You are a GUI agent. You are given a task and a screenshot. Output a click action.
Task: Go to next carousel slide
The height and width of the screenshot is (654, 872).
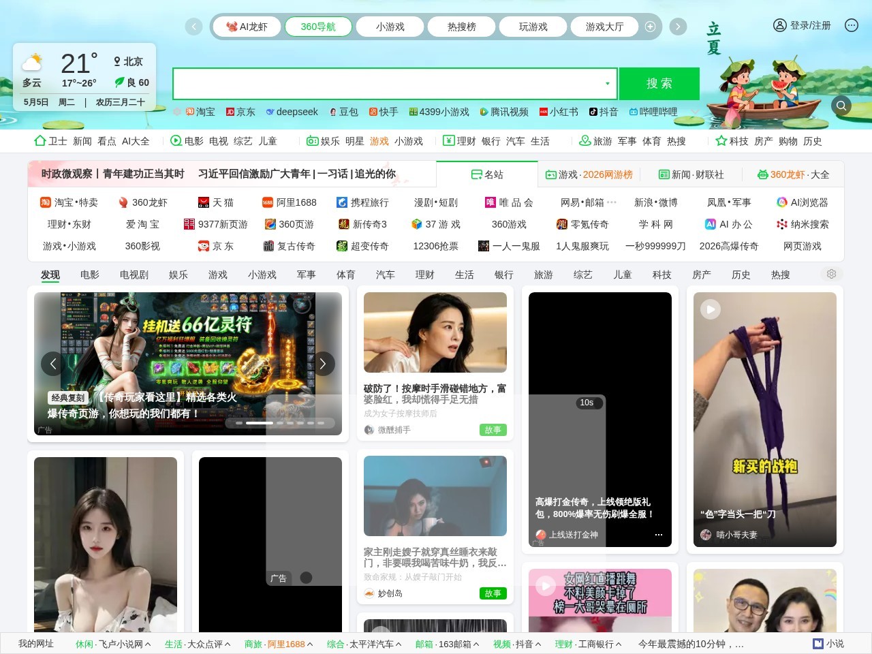point(323,364)
